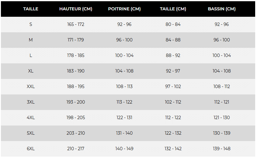Click height value 178 - 185
This screenshot has width=257, height=163.
(76, 55)
